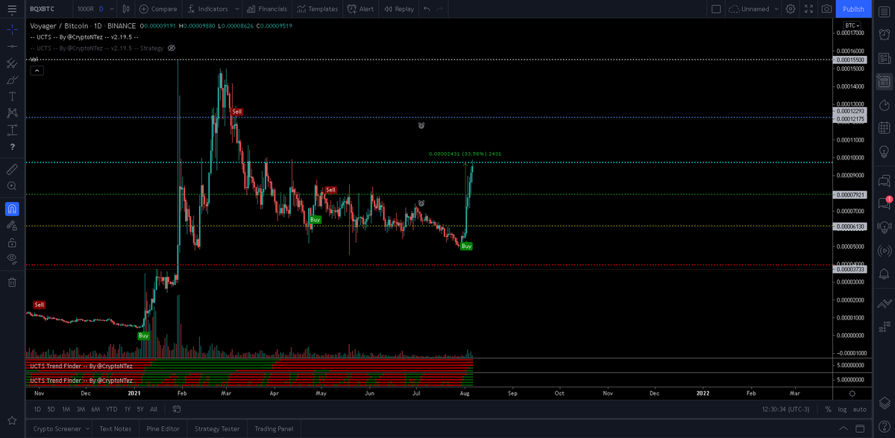Open the Indicators dialog

pos(208,9)
